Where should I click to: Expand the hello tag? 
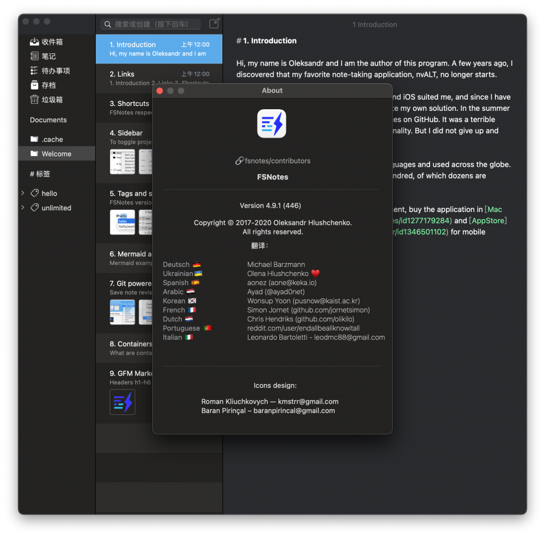23,193
